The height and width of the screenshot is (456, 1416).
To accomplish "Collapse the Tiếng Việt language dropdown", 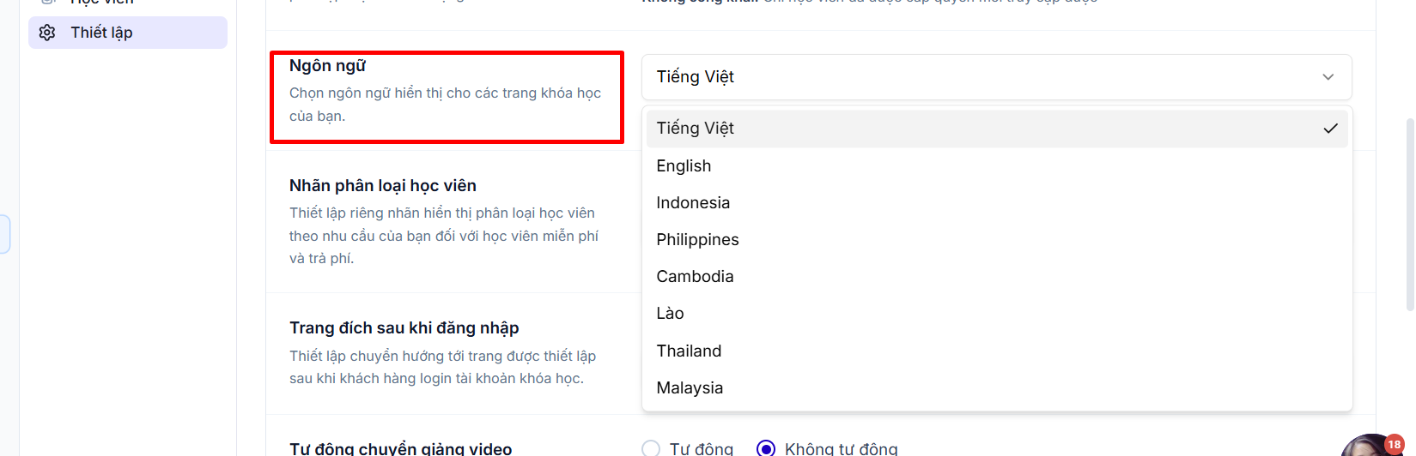I will (x=996, y=77).
